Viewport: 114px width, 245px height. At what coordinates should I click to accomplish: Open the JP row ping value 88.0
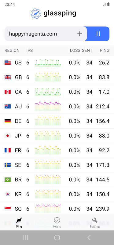(104, 136)
